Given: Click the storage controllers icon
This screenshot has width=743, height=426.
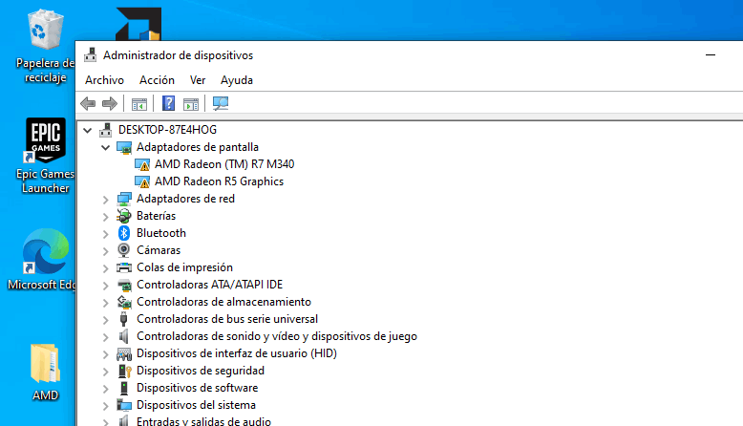Looking at the screenshot, I should coord(124,302).
